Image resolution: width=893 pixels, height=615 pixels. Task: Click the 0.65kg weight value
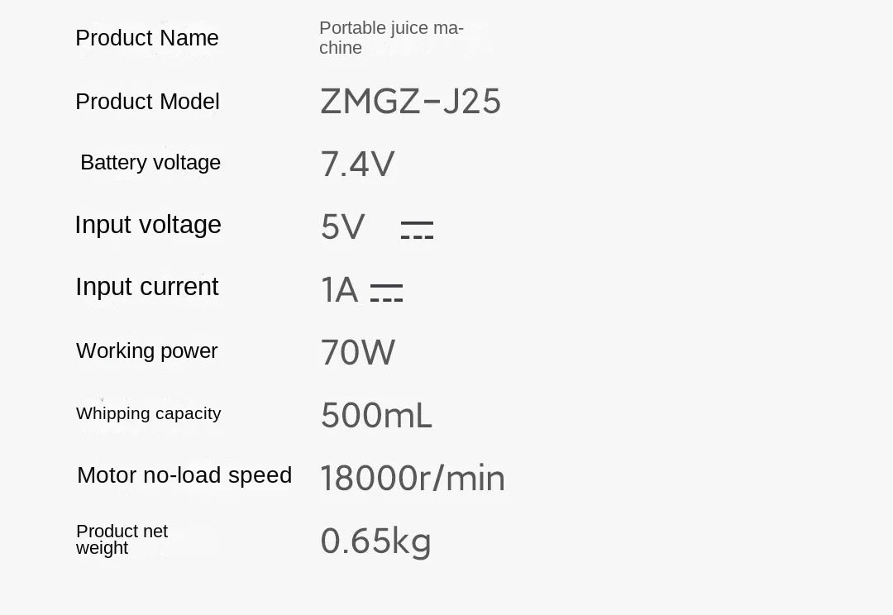tap(375, 541)
